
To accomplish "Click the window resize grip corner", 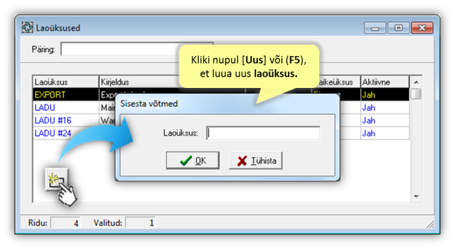I will [430, 224].
